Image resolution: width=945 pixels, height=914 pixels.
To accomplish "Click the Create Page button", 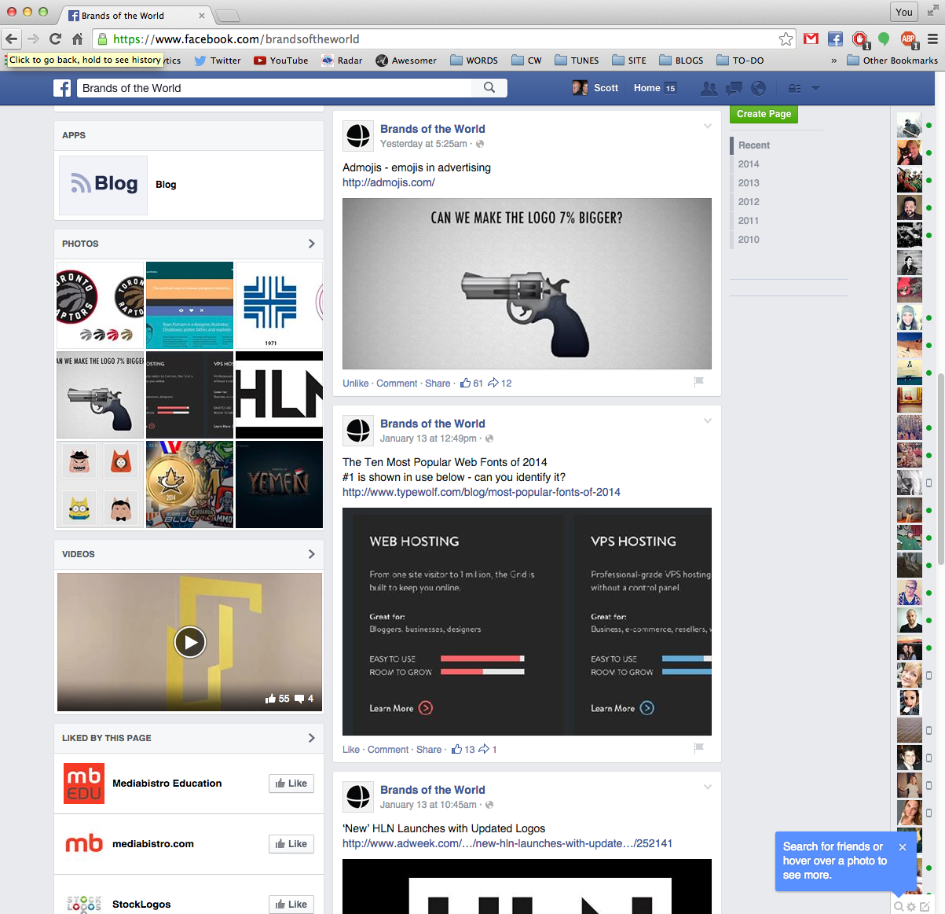I will click(764, 114).
